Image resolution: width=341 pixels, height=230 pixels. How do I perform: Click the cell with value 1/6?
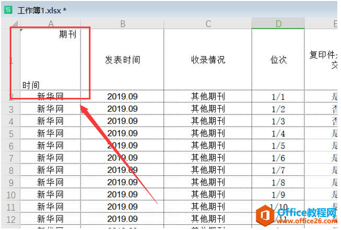278,158
